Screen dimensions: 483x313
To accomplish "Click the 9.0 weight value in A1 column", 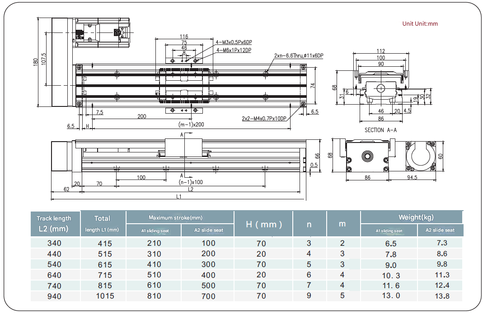I will click(x=391, y=265).
